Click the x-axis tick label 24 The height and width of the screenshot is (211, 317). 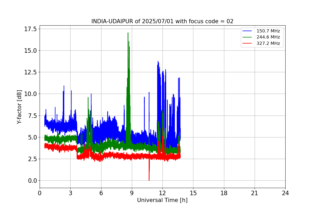point(285,193)
